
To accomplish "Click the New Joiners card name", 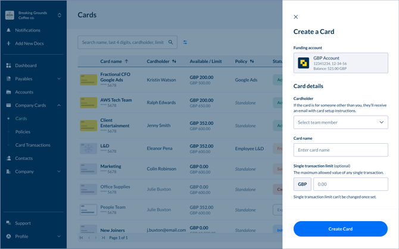I will tap(113, 230).
